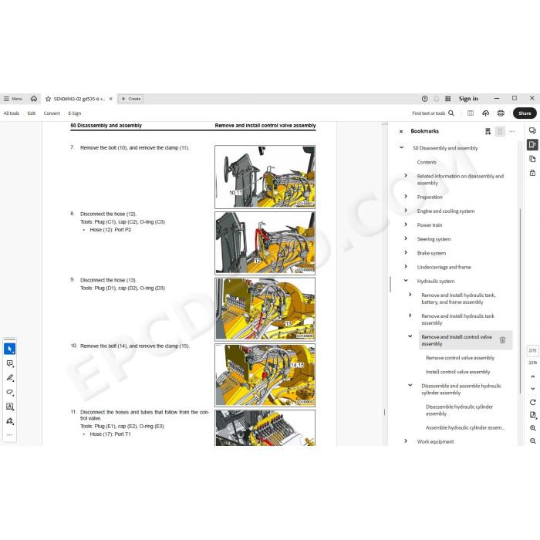Click the current page number box

tap(532, 350)
